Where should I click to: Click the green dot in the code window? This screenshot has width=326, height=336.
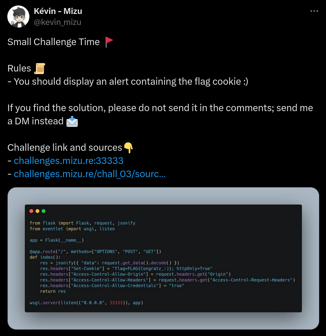pos(44,211)
